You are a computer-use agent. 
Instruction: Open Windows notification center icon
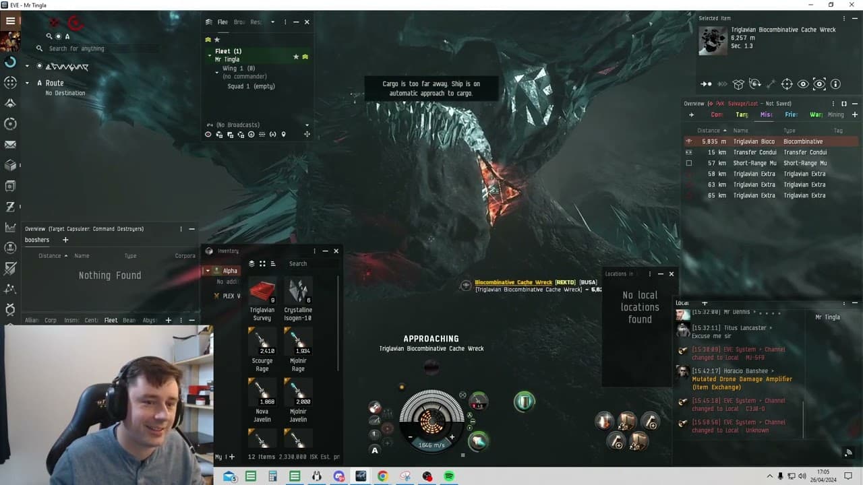848,476
